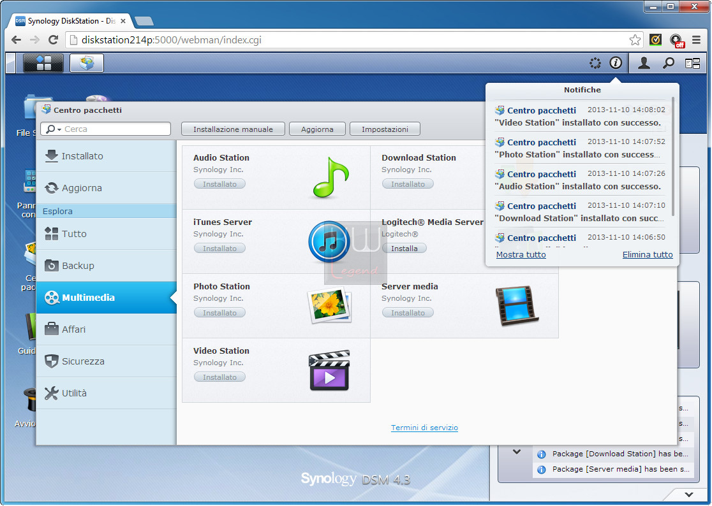712x506 pixels.
Task: Select Aggiorna in the left sidebar
Action: pos(107,188)
